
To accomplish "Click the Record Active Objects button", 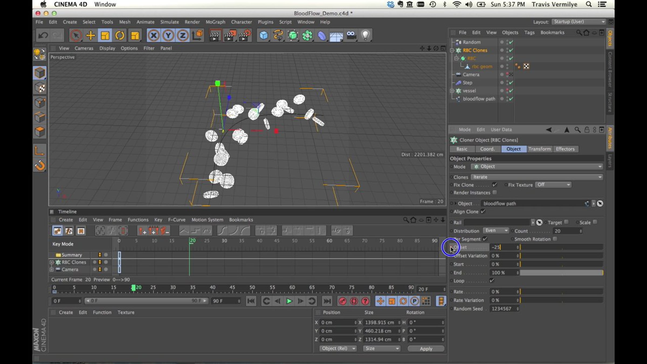I will click(343, 301).
